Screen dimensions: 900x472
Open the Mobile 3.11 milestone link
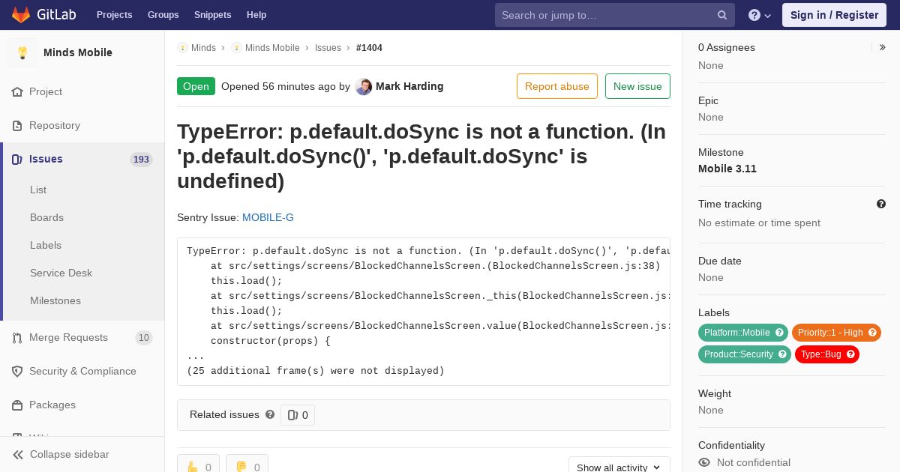pos(727,169)
